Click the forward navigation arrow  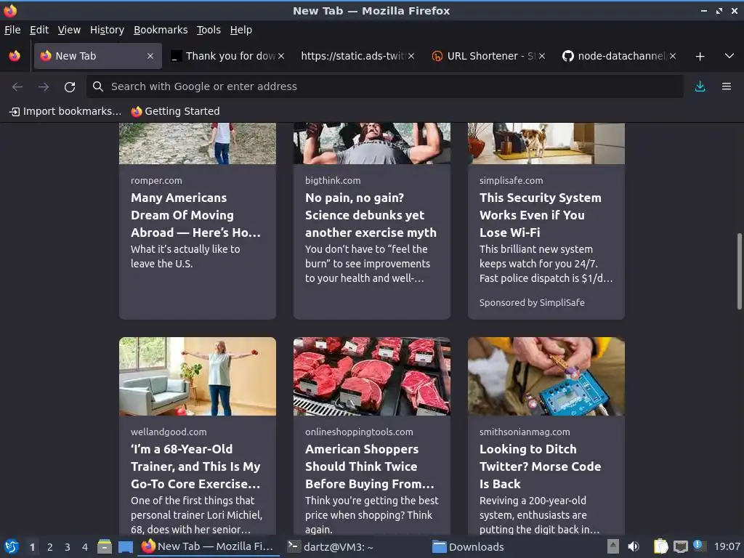tap(44, 87)
